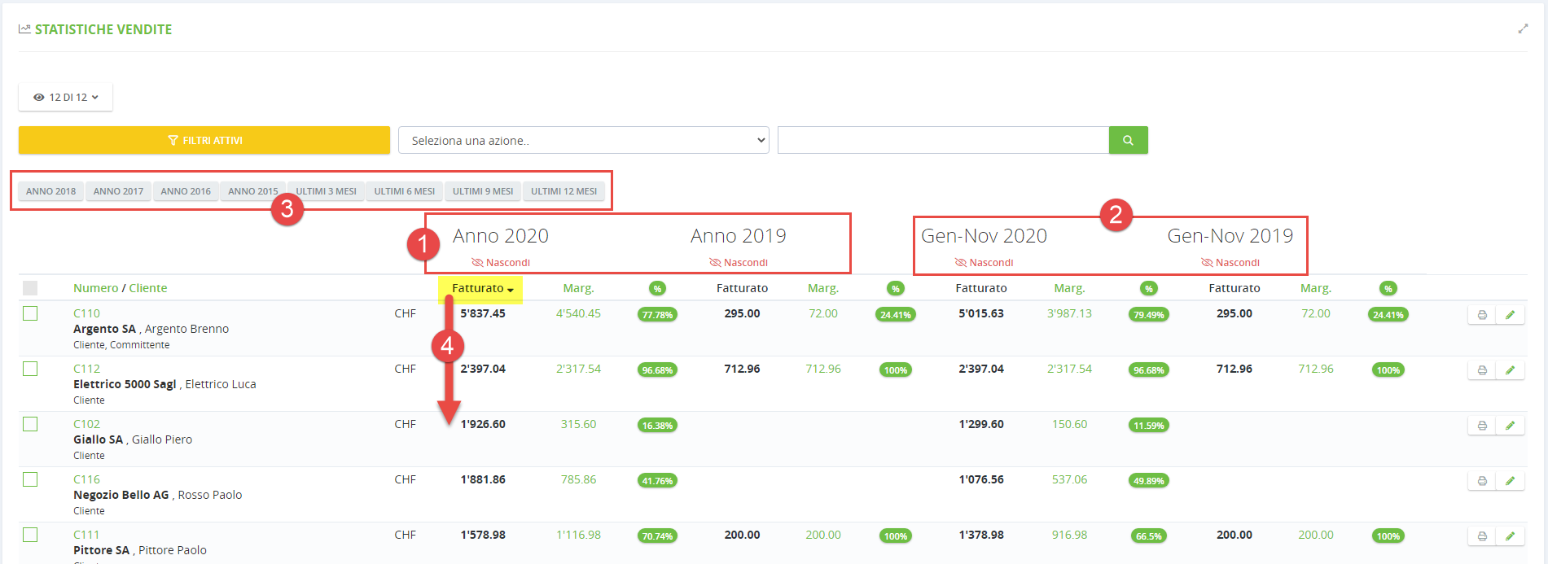Select the ANNO 2018 period filter

click(x=50, y=191)
